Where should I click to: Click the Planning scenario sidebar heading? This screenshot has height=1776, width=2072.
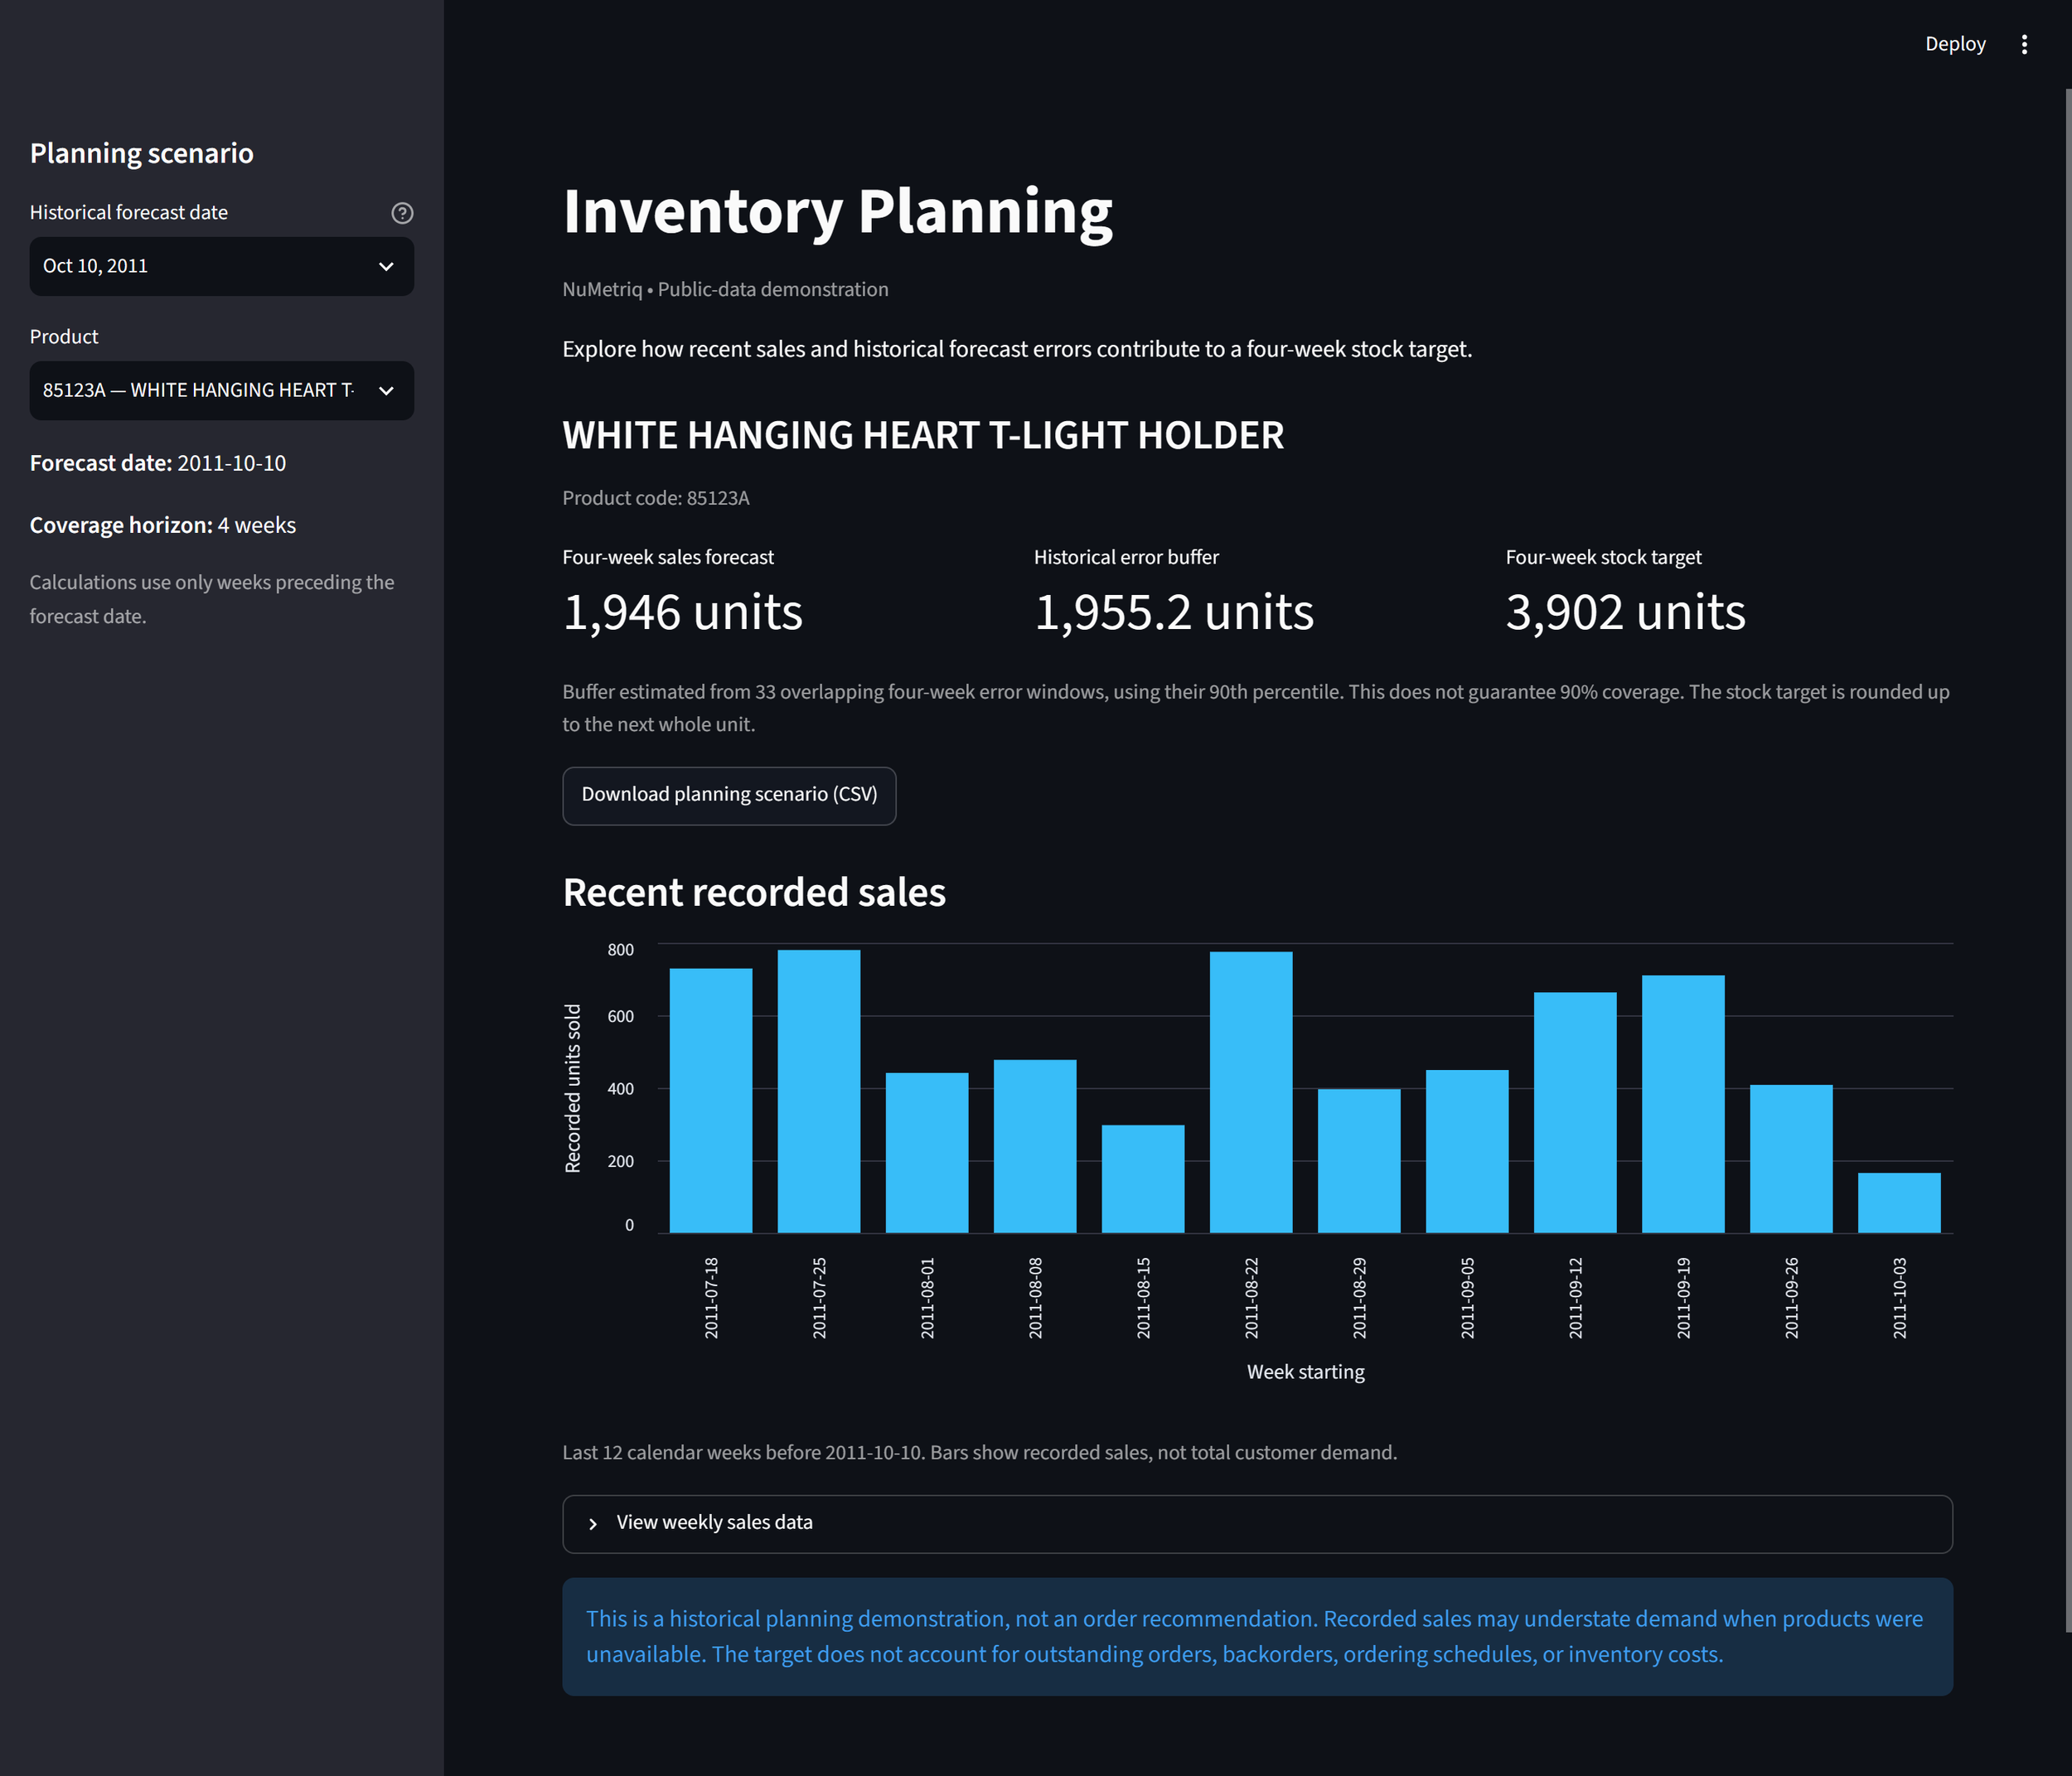[x=142, y=153]
